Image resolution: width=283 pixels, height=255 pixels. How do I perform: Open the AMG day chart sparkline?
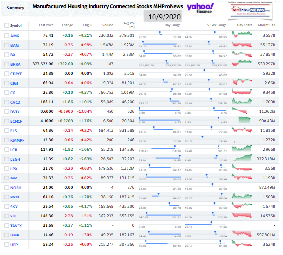click(242, 34)
